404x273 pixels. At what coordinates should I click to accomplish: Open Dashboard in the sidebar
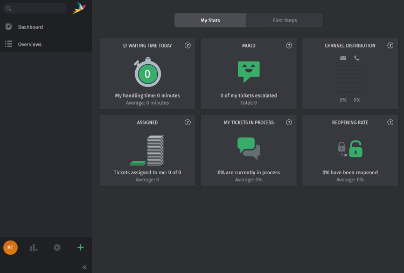pos(30,27)
